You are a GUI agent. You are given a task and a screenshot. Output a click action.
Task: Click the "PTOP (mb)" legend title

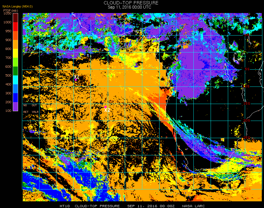pyautogui.click(x=11, y=11)
